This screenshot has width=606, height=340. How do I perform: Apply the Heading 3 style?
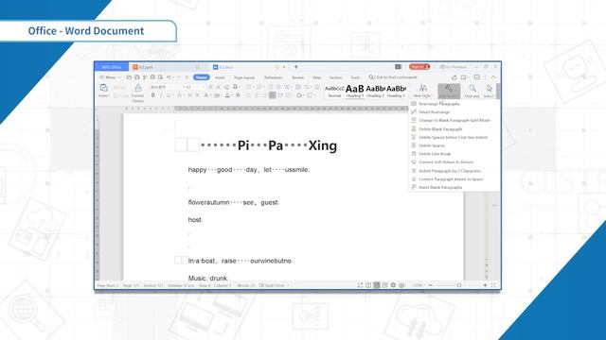coord(396,92)
